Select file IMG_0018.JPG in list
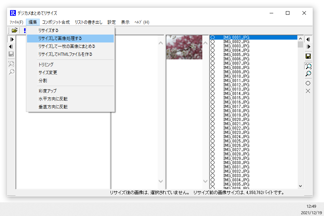This screenshot has height=216, width=324. (x=236, y=111)
